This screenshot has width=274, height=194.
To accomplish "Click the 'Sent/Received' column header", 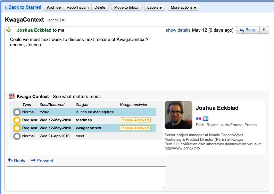I will (52, 105).
